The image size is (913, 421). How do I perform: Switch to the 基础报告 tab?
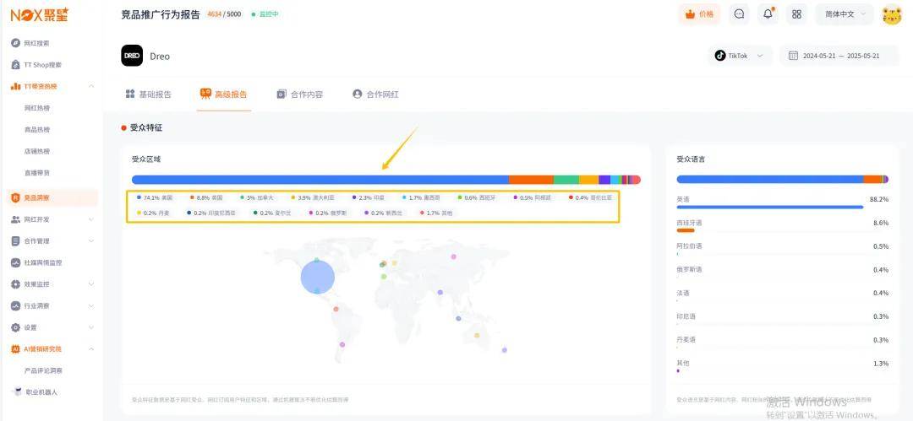tap(149, 94)
